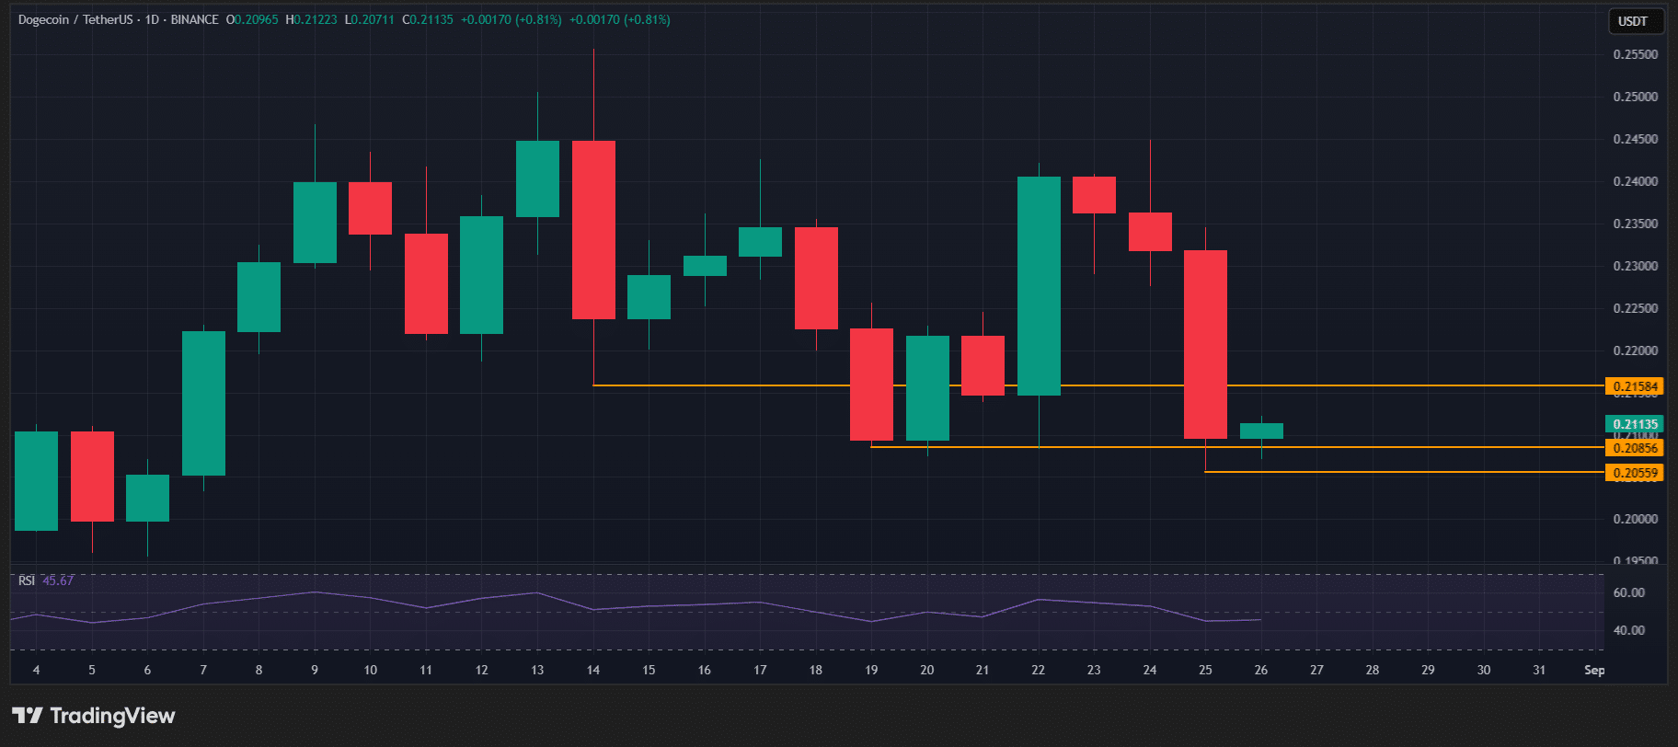Screen dimensions: 1678x747
Task: Click the 60.00 level on the RSI axis
Action: (1629, 592)
